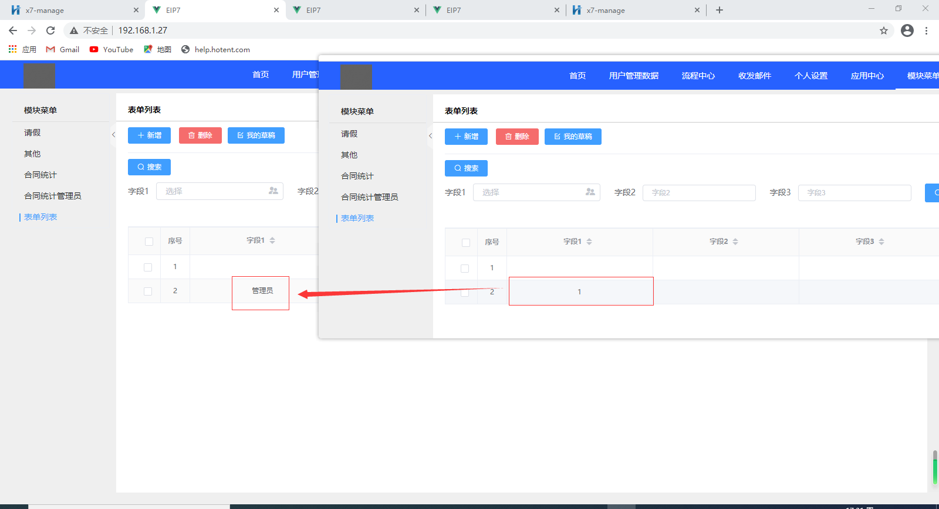939x509 pixels.
Task: Go back with the browser back arrow
Action: pos(13,30)
